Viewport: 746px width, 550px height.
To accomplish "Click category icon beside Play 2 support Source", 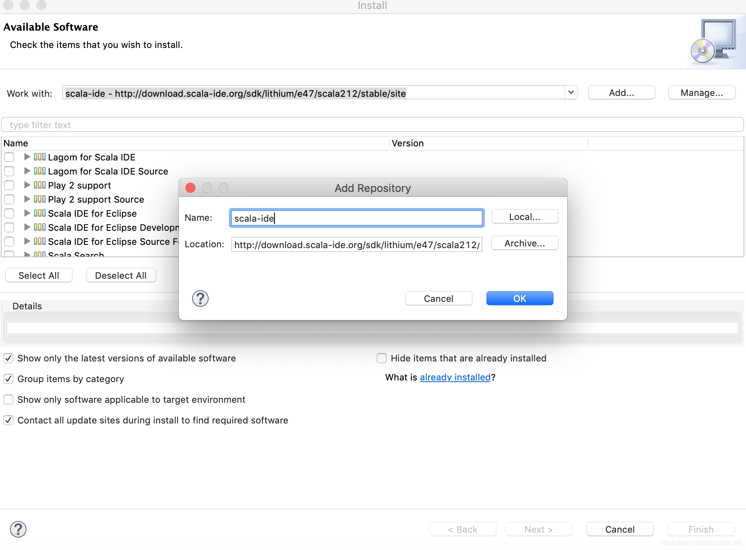I will 40,199.
